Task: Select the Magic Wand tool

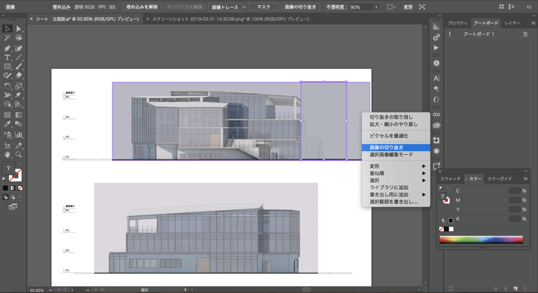Action: click(x=8, y=38)
